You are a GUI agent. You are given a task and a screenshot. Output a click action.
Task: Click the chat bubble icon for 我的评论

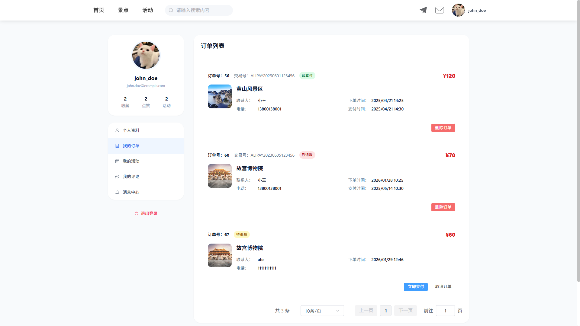tap(117, 177)
